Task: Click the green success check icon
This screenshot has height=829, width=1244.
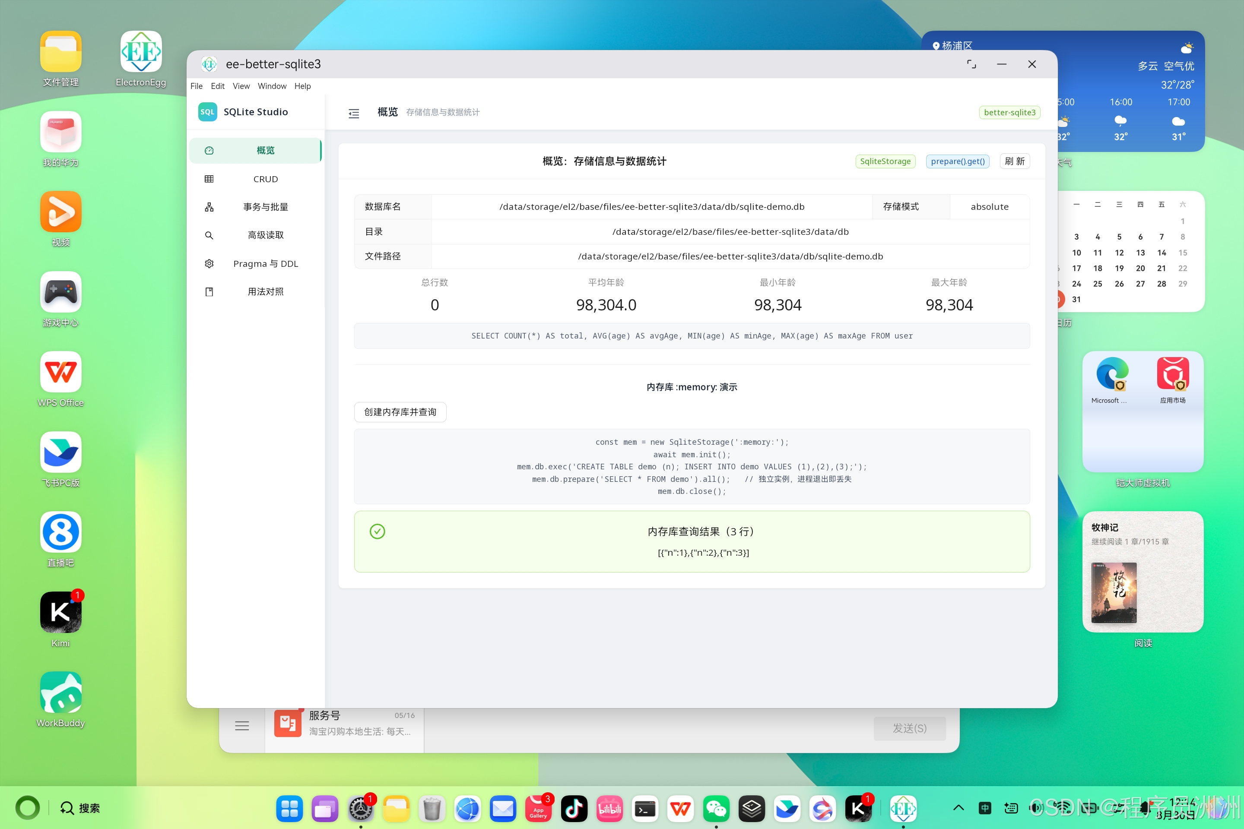Action: pos(377,532)
